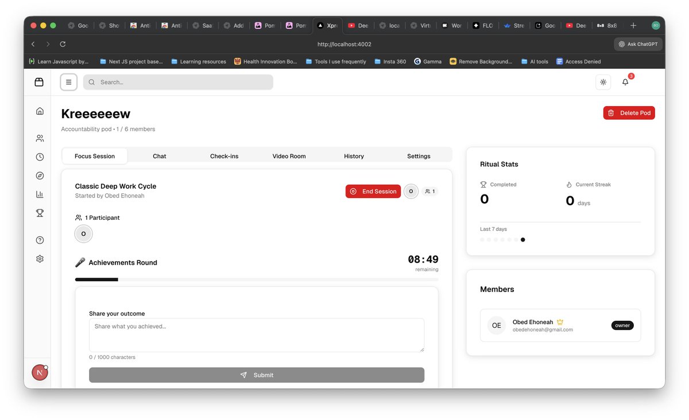Open the Home page from the sidebar
This screenshot has height=420, width=689.
coord(40,111)
